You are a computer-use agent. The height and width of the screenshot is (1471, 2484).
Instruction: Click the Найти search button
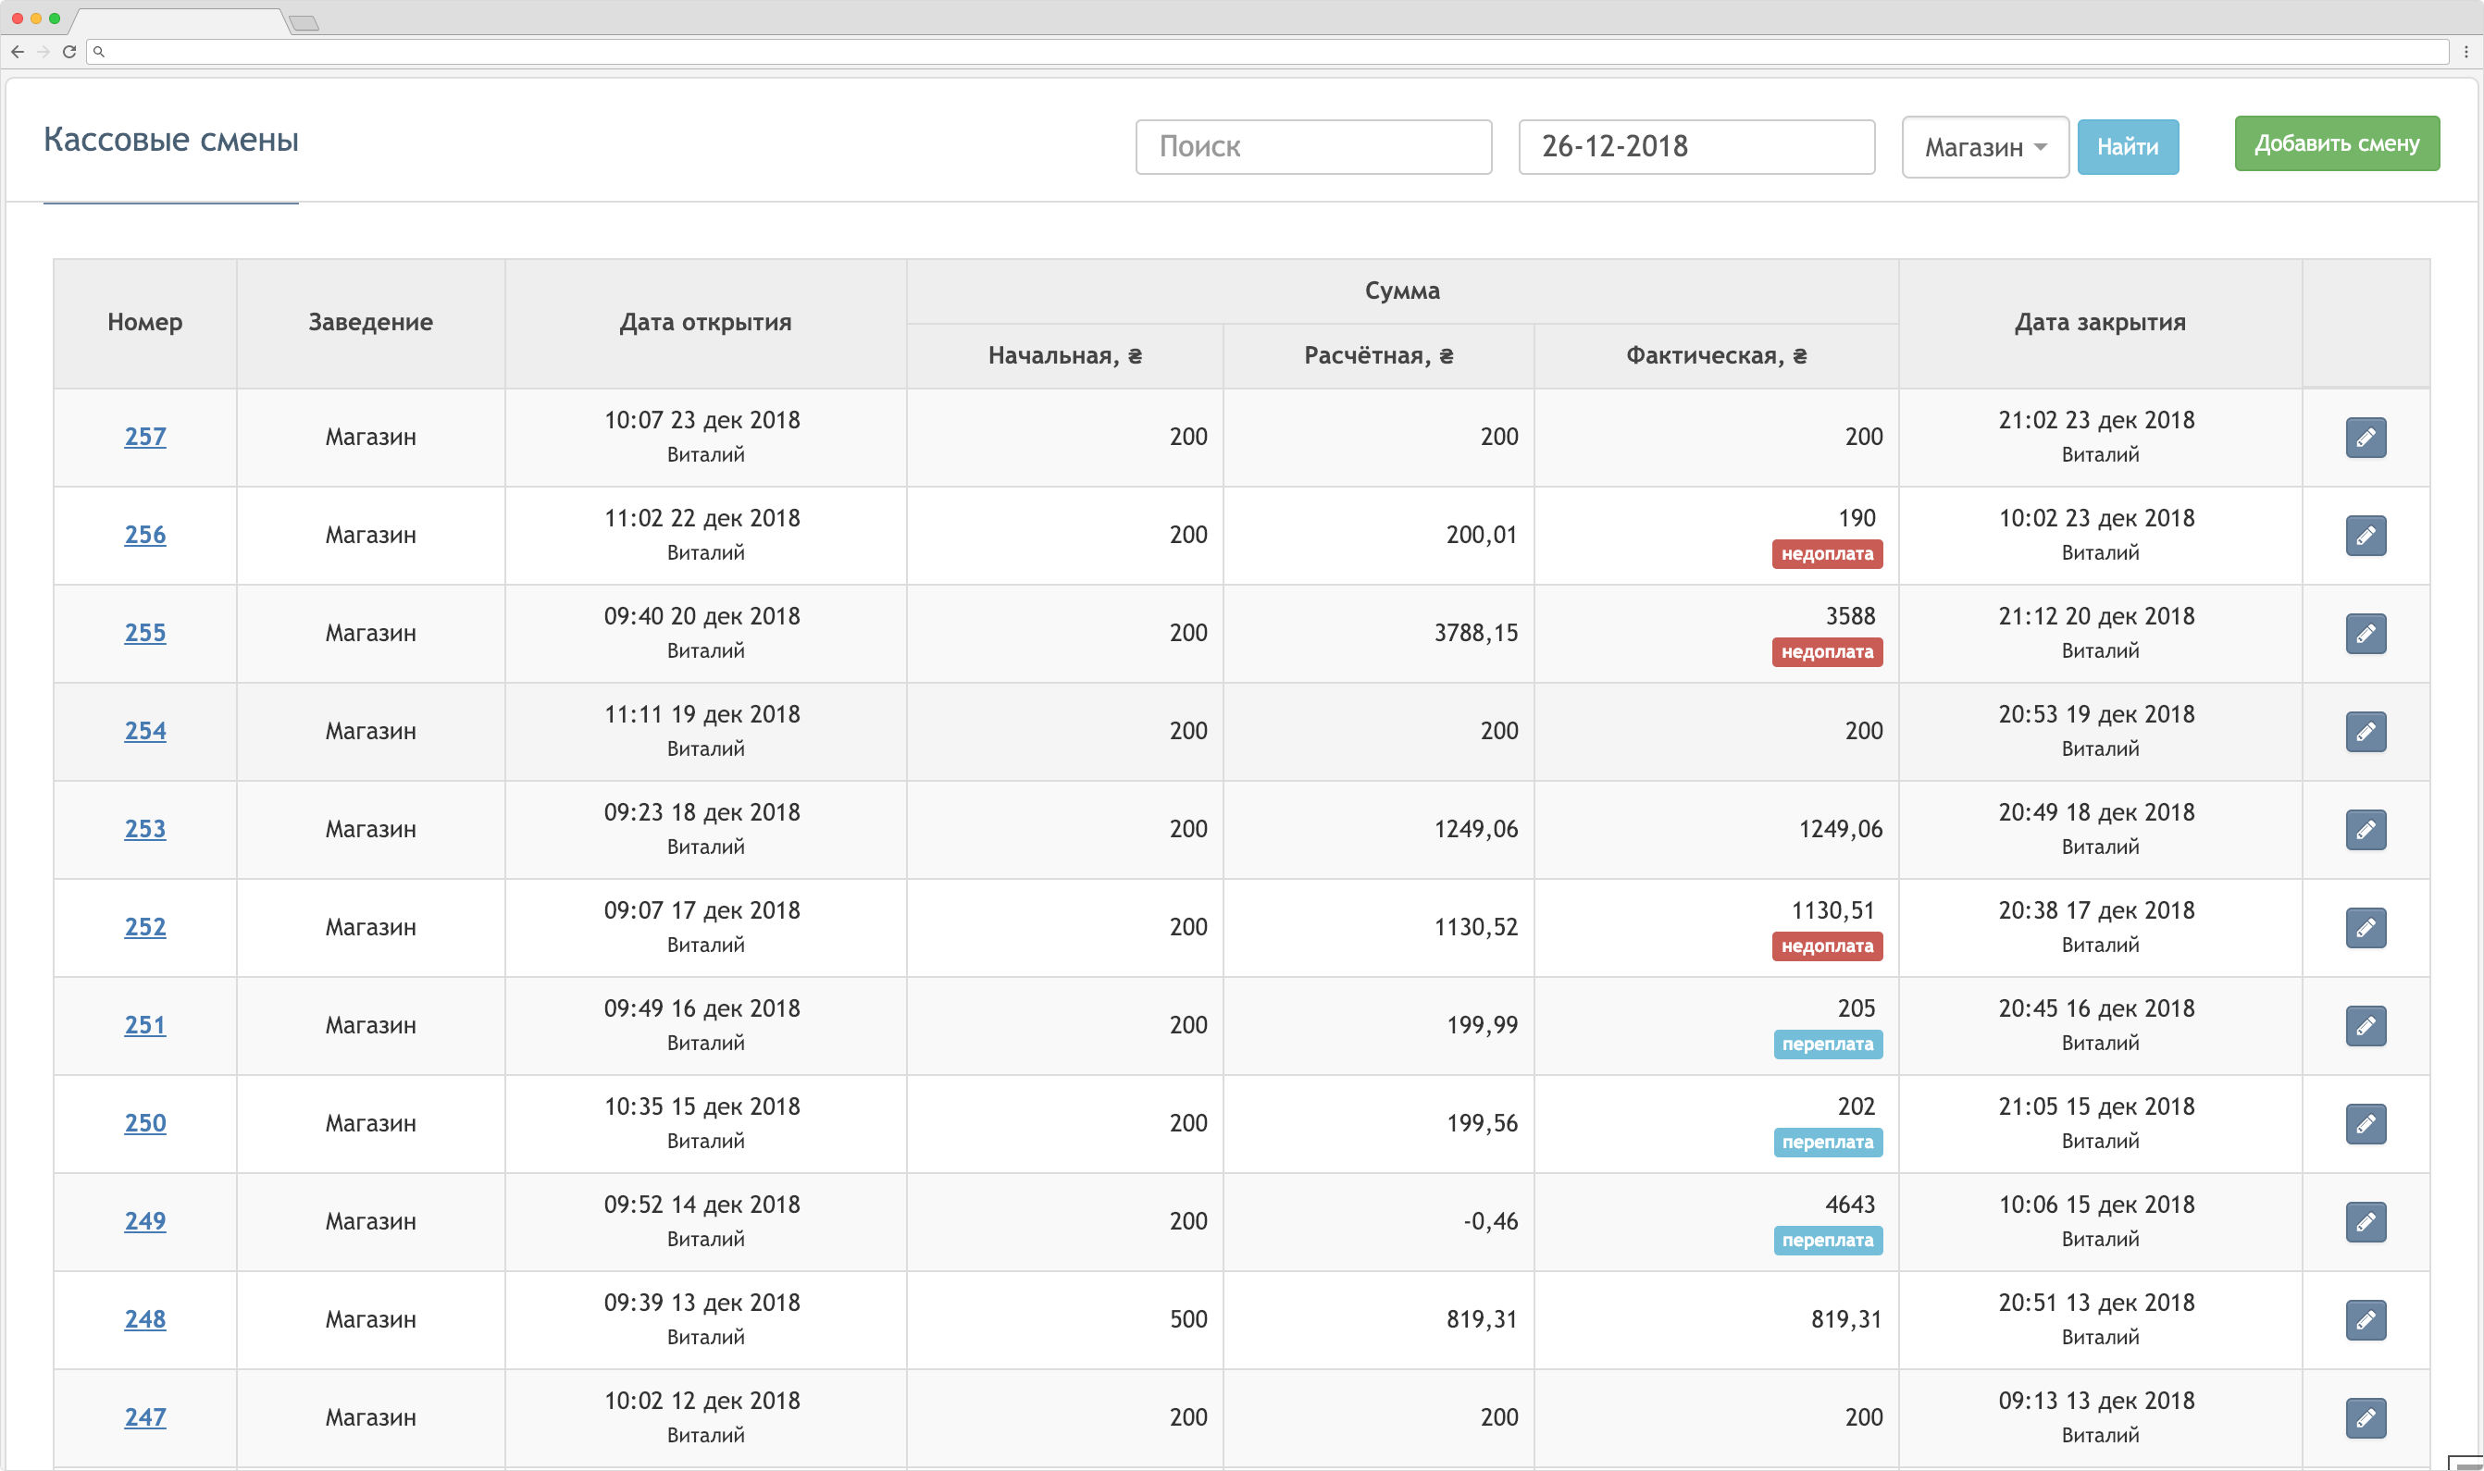coord(2127,147)
